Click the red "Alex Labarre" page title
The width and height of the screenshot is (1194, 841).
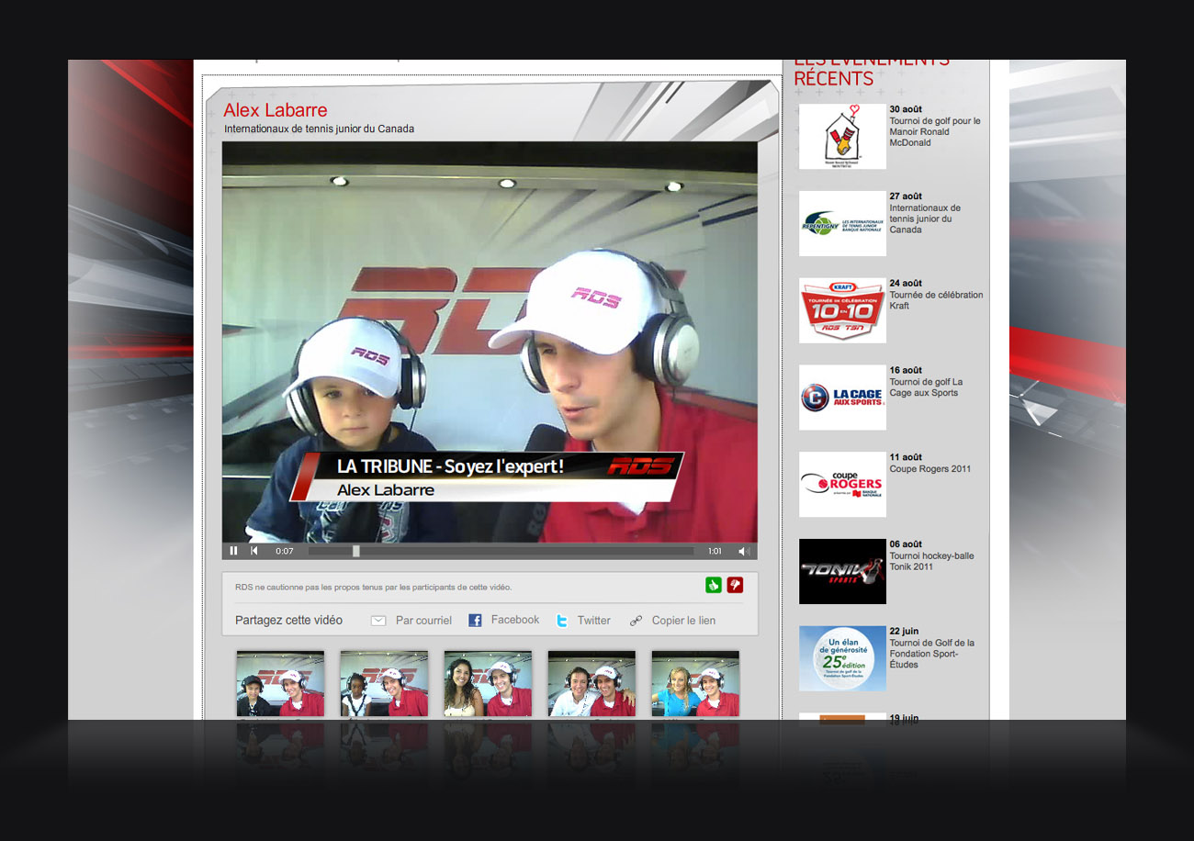pos(276,111)
